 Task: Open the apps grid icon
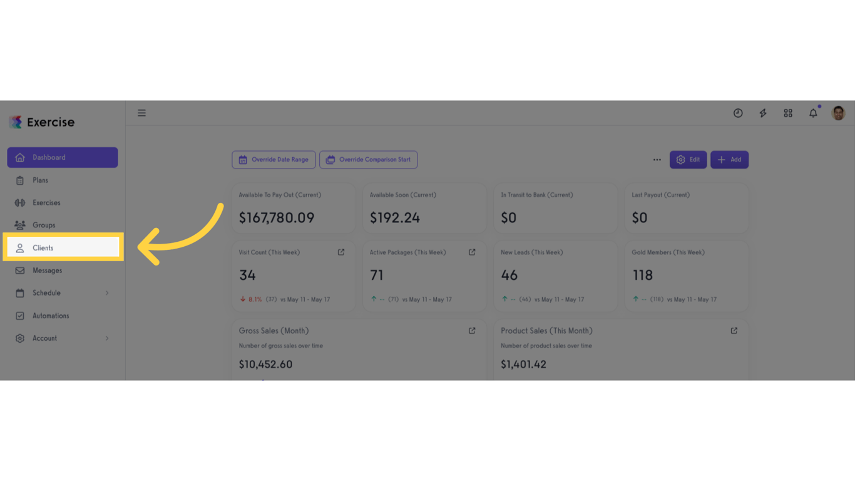(x=788, y=113)
